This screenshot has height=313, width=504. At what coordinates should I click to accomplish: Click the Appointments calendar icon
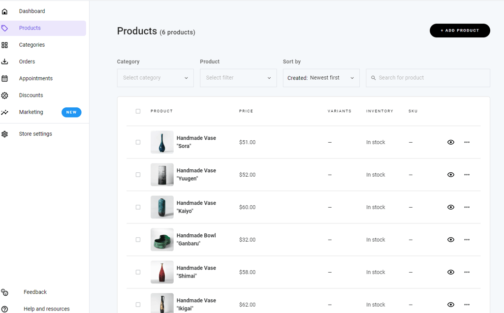[x=4, y=78]
